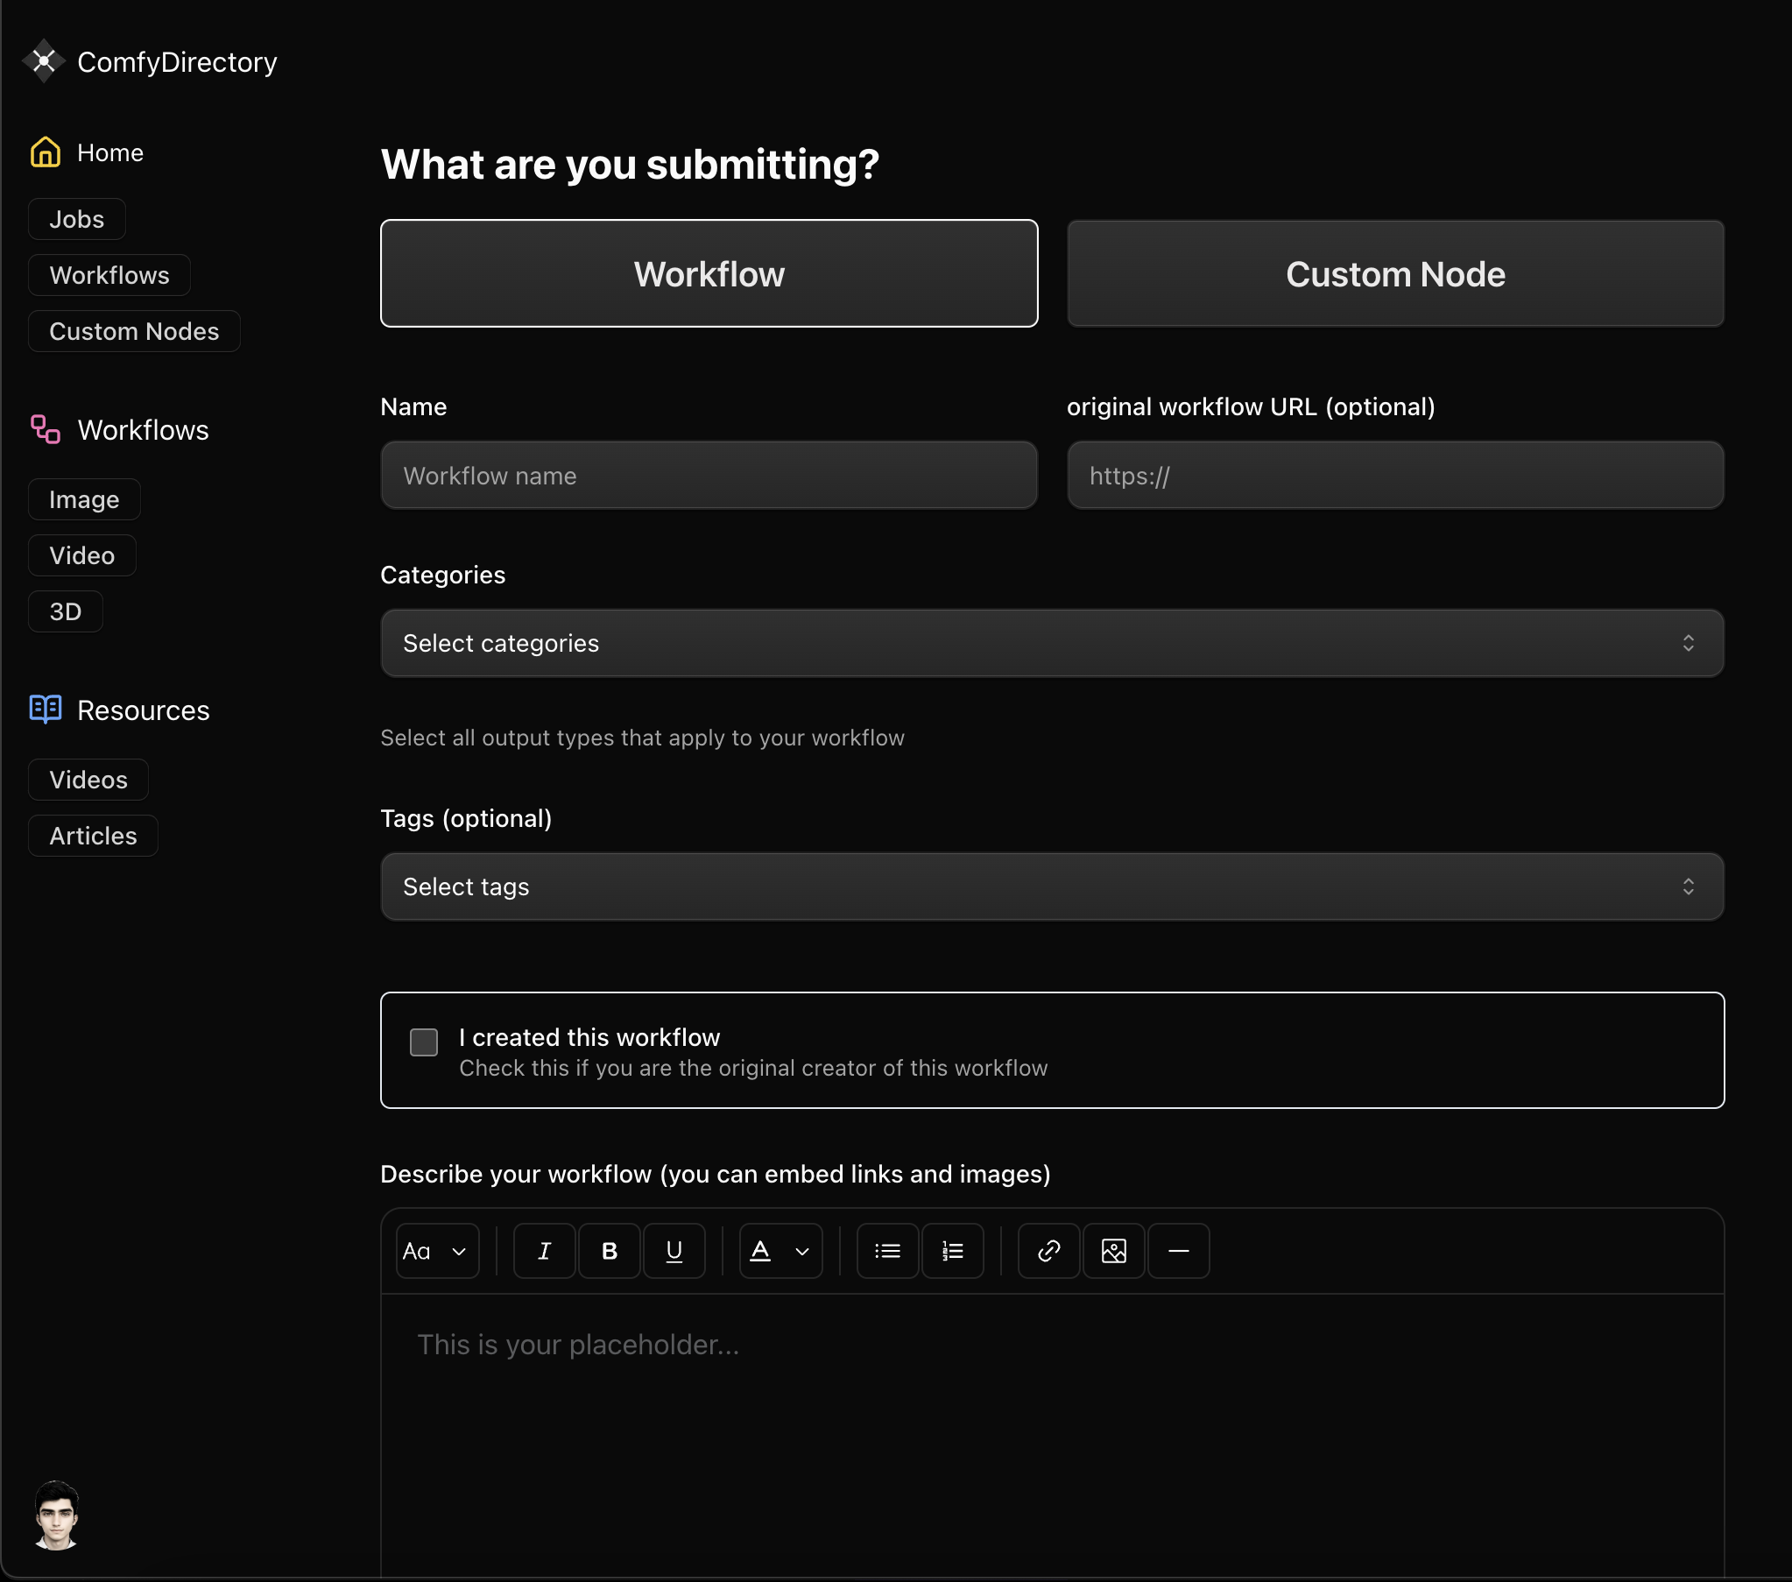Click the ComfyDirectory logo icon

(43, 61)
